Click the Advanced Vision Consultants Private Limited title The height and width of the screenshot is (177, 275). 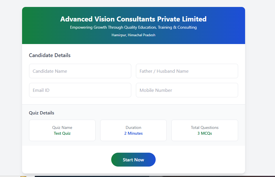tap(133, 19)
